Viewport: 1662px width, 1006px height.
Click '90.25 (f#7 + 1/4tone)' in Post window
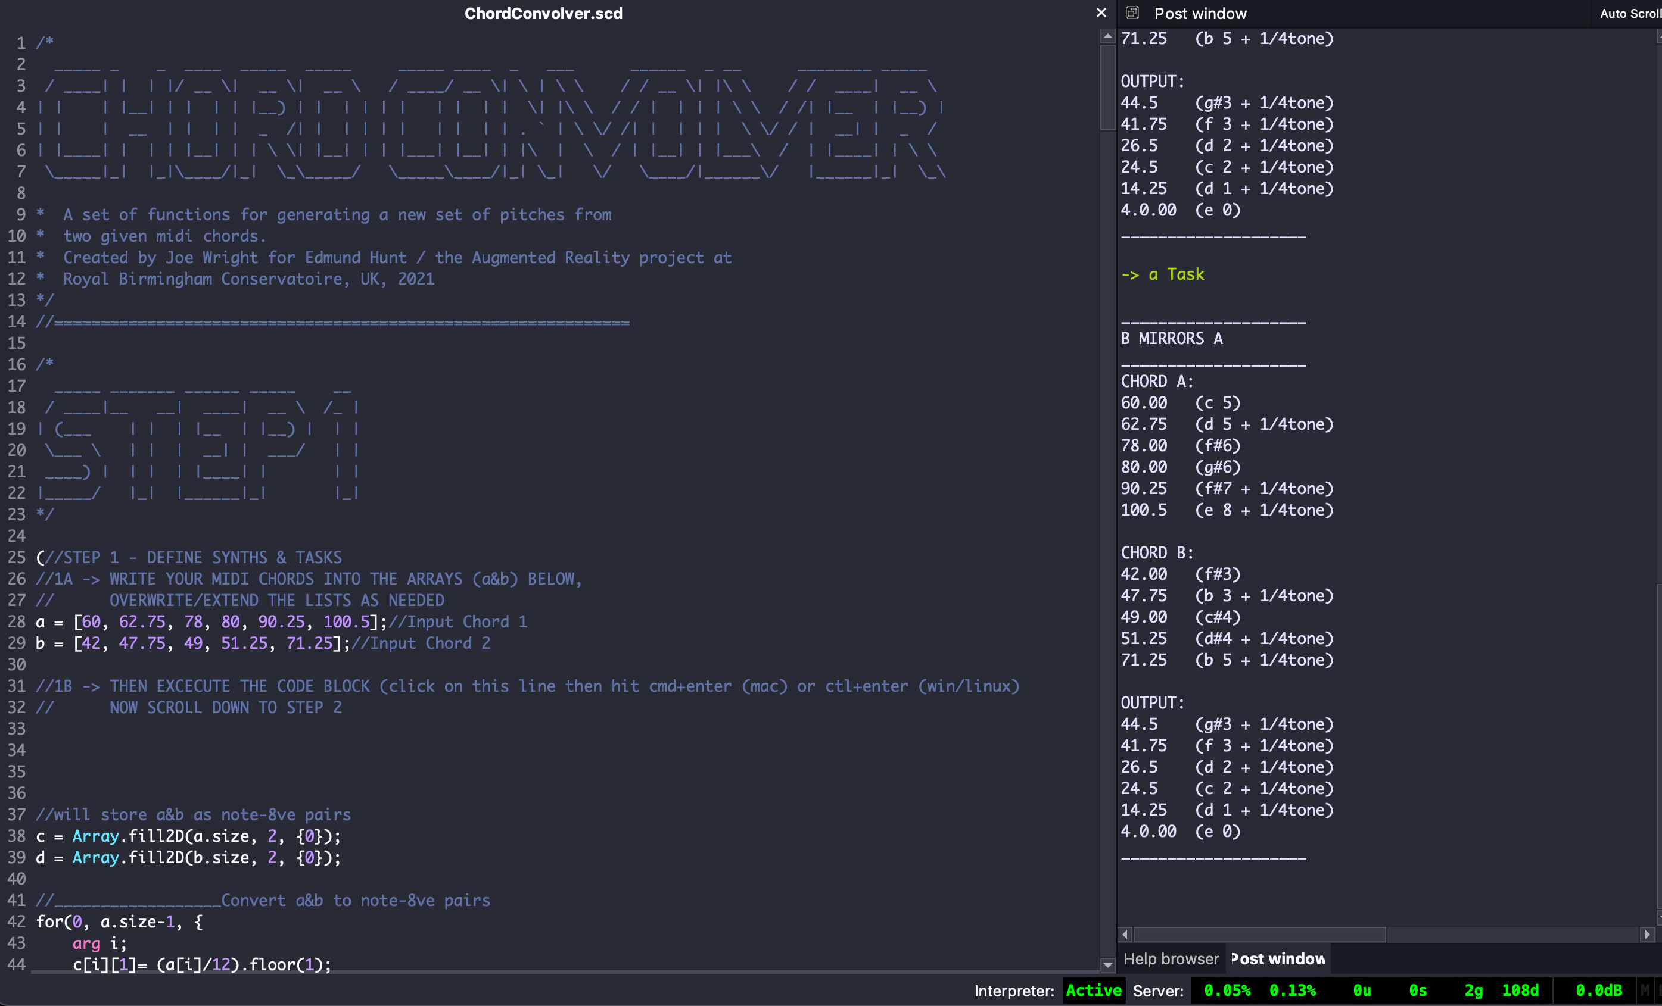pos(1227,489)
